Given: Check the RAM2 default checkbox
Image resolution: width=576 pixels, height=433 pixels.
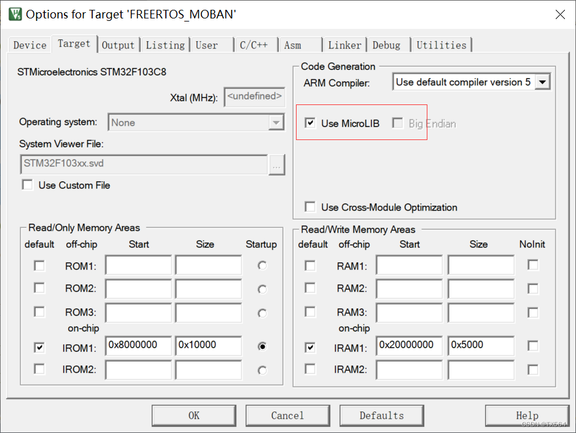Looking at the screenshot, I should coord(310,288).
